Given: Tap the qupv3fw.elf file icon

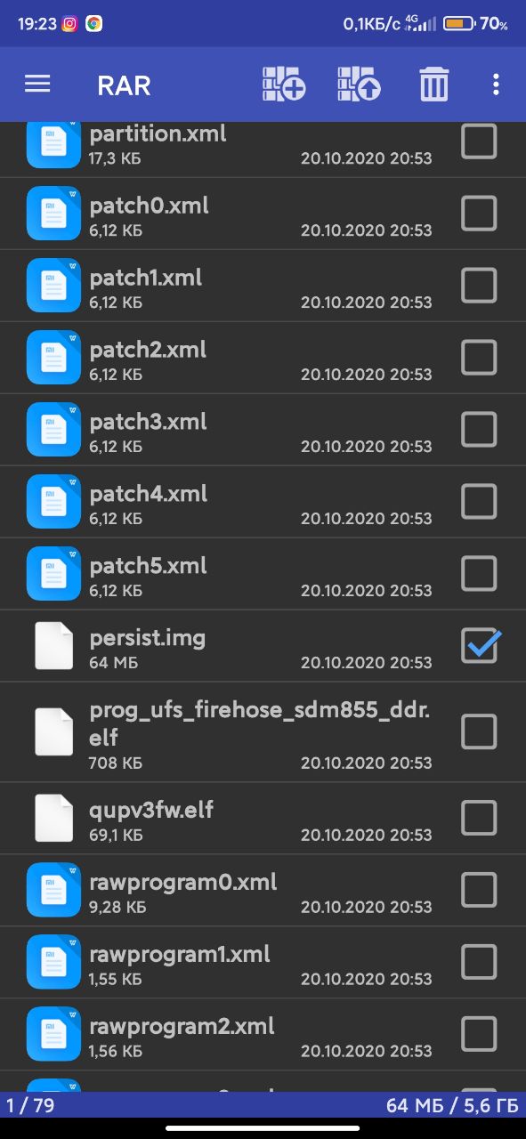Looking at the screenshot, I should click(x=53, y=819).
